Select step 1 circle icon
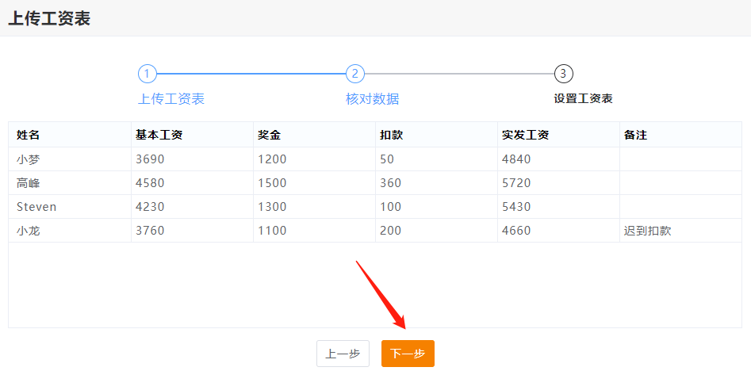 pos(147,74)
